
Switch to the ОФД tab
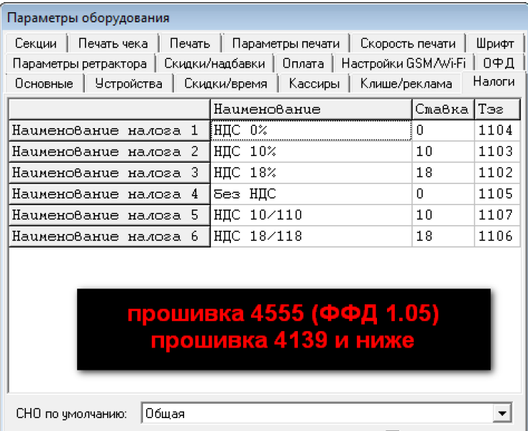[x=499, y=63]
